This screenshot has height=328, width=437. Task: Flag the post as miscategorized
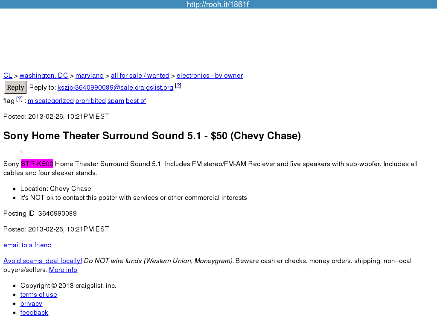tap(51, 101)
